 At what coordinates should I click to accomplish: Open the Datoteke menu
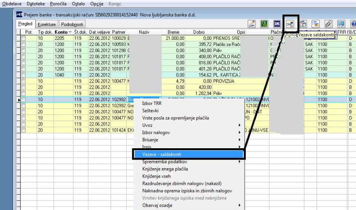36,4
